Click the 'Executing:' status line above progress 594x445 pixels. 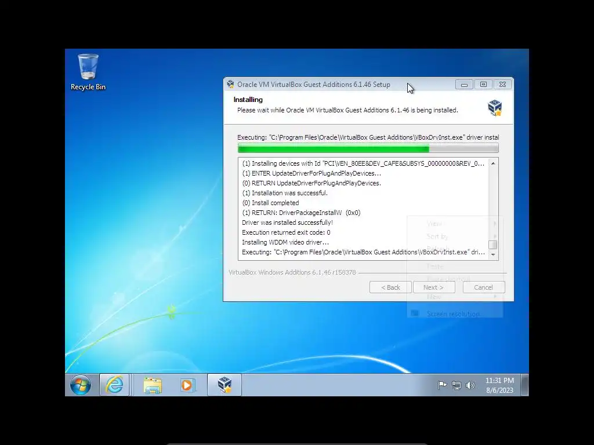[x=368, y=137]
